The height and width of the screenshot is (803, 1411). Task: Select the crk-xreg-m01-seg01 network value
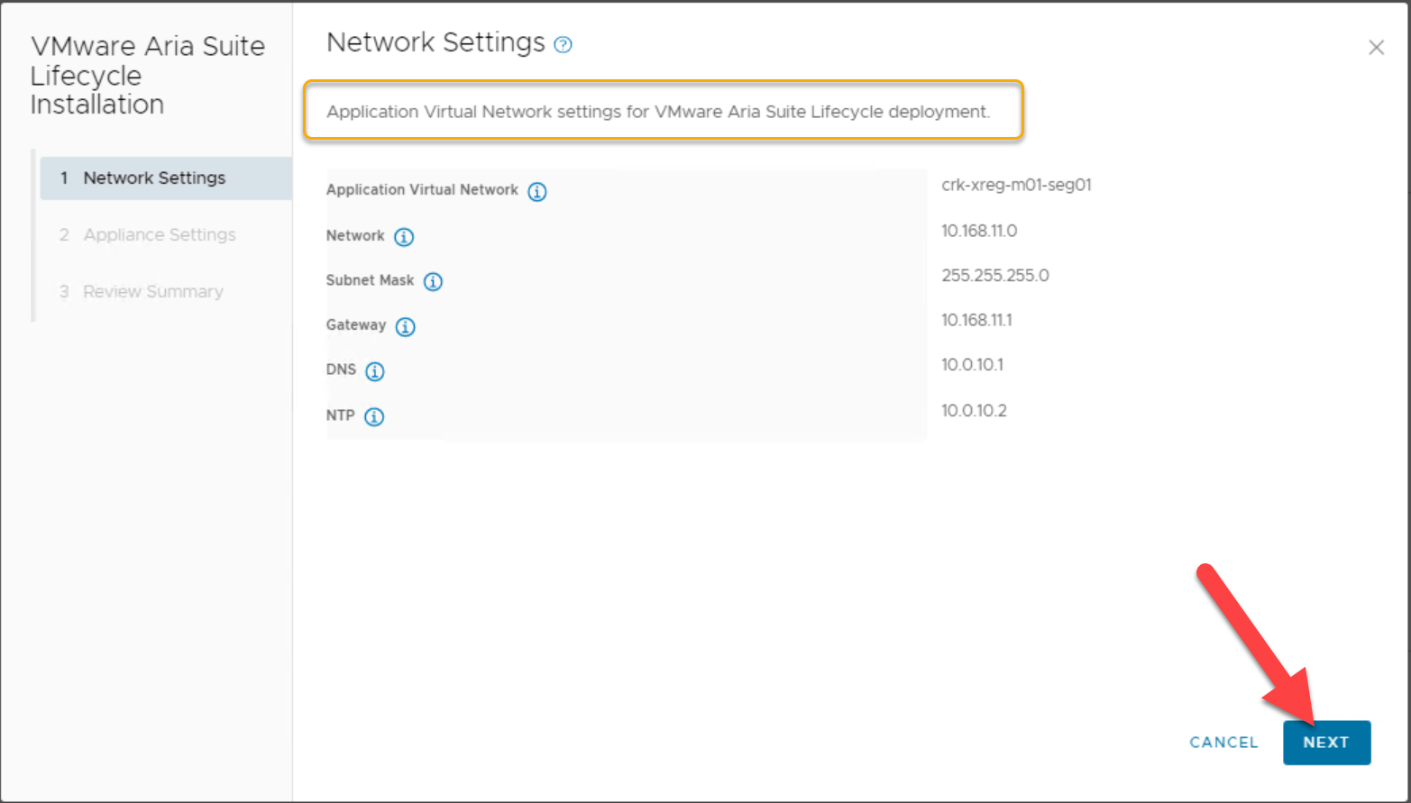click(x=1016, y=185)
